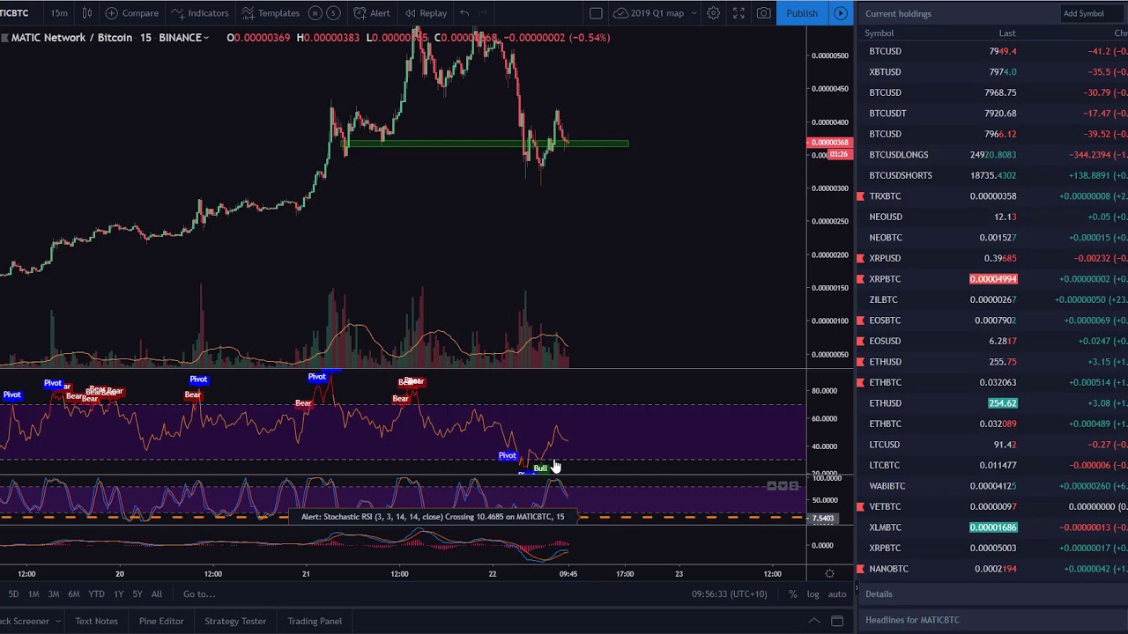Select the EOSBTC watchlist row
Image resolution: width=1128 pixels, height=634 pixels.
993,321
